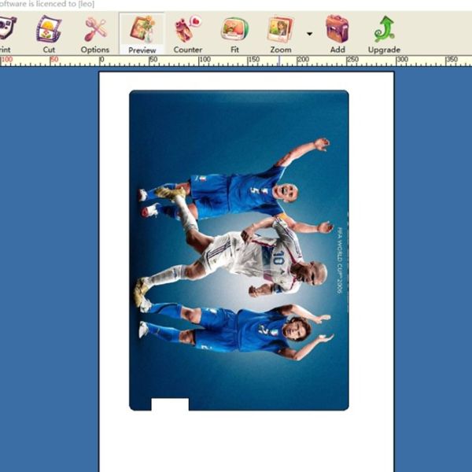The height and width of the screenshot is (472, 472).
Task: Click the Zoom picture icon
Action: 280,31
